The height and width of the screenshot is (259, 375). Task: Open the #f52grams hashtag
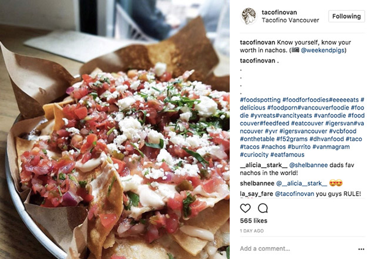[x=292, y=139]
